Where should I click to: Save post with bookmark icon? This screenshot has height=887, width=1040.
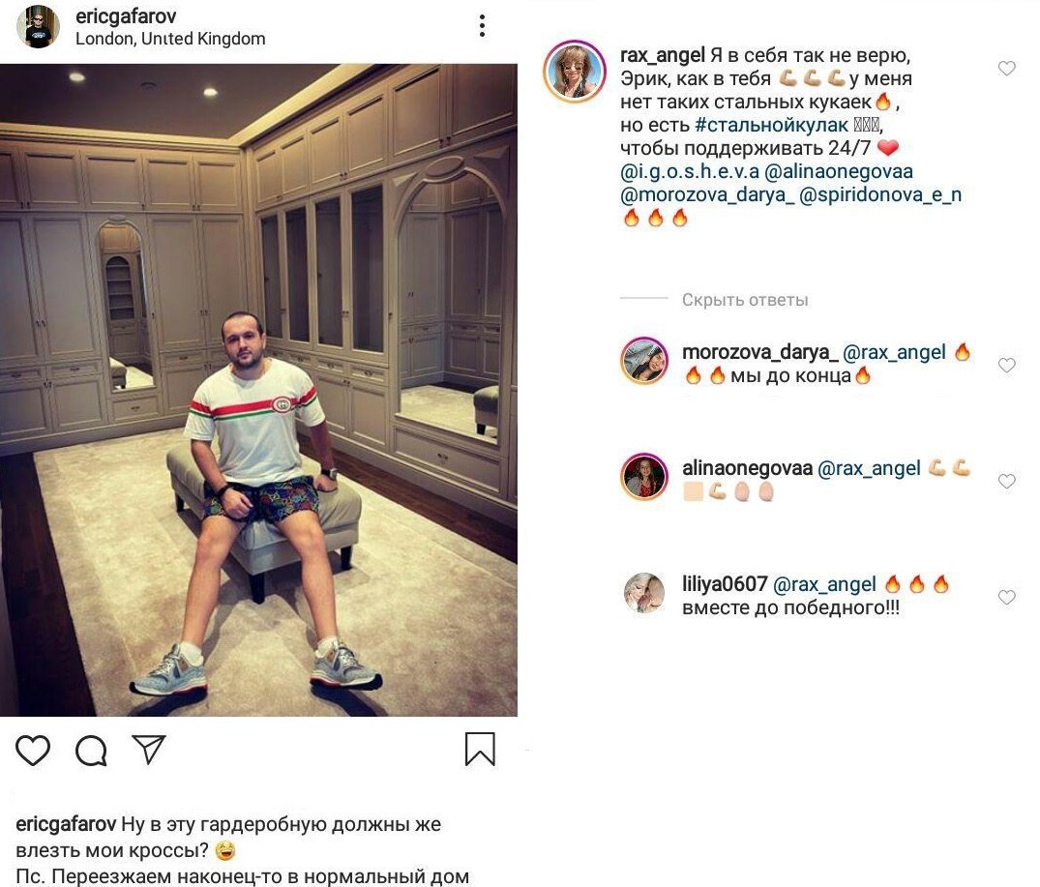[480, 749]
